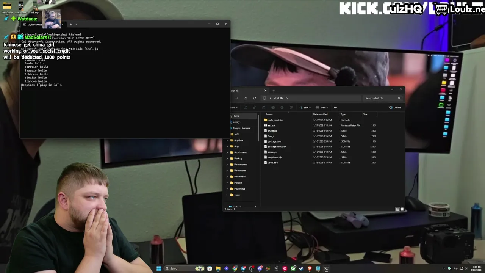Image resolution: width=485 pixels, height=273 pixels.
Task: Click the chat tts breadcrumb
Action: point(278,98)
